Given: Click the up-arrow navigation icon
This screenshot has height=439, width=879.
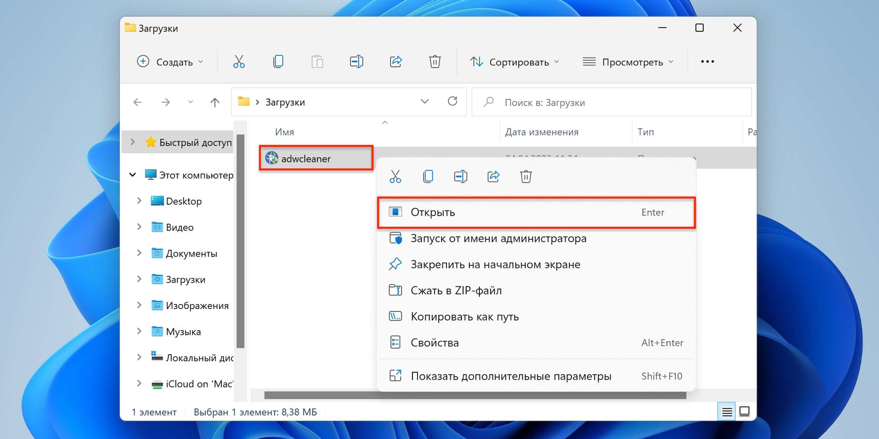Looking at the screenshot, I should point(214,102).
